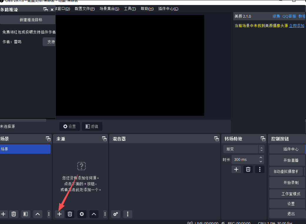Remove selected source with trash icon
The image size is (306, 224).
click(70, 214)
